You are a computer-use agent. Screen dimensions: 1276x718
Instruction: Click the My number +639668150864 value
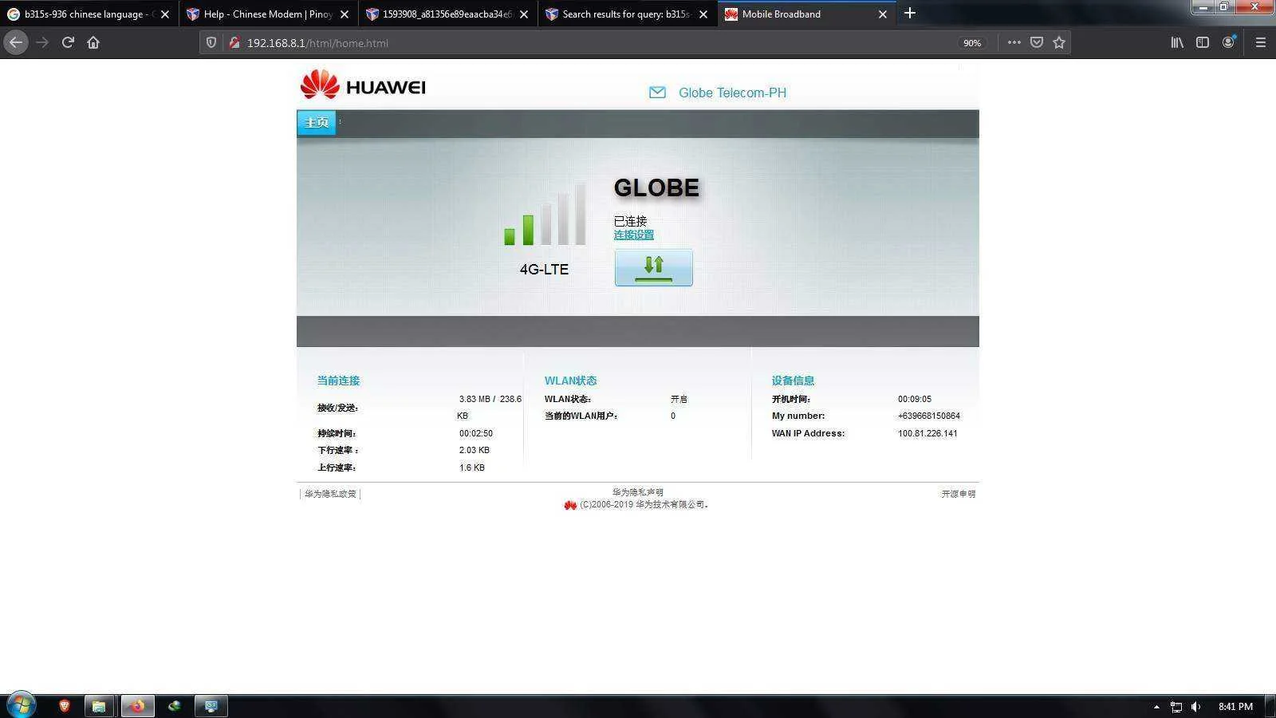928,416
